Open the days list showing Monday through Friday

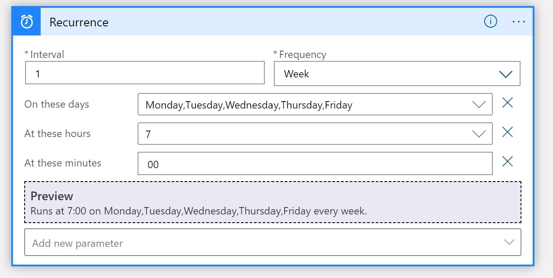tap(303, 105)
